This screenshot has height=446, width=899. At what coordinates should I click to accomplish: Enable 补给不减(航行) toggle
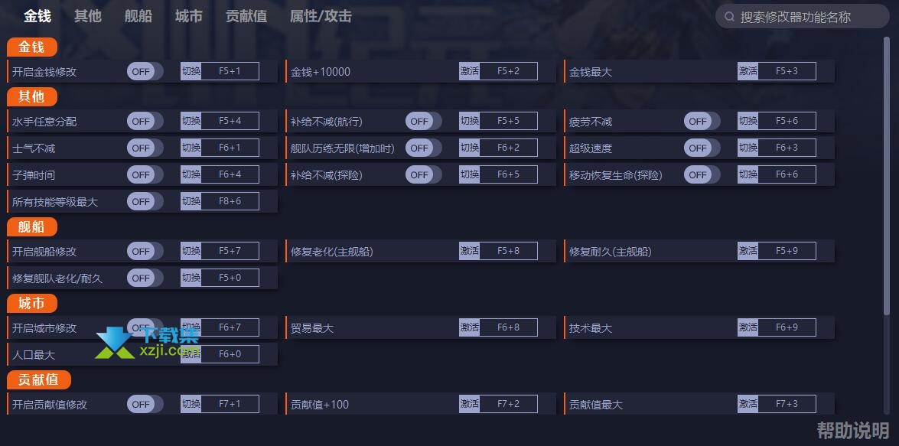[423, 121]
